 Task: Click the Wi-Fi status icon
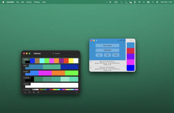pos(139,2)
